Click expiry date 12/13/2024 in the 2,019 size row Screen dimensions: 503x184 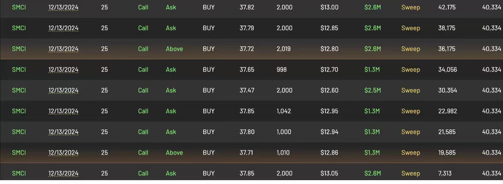64,49
